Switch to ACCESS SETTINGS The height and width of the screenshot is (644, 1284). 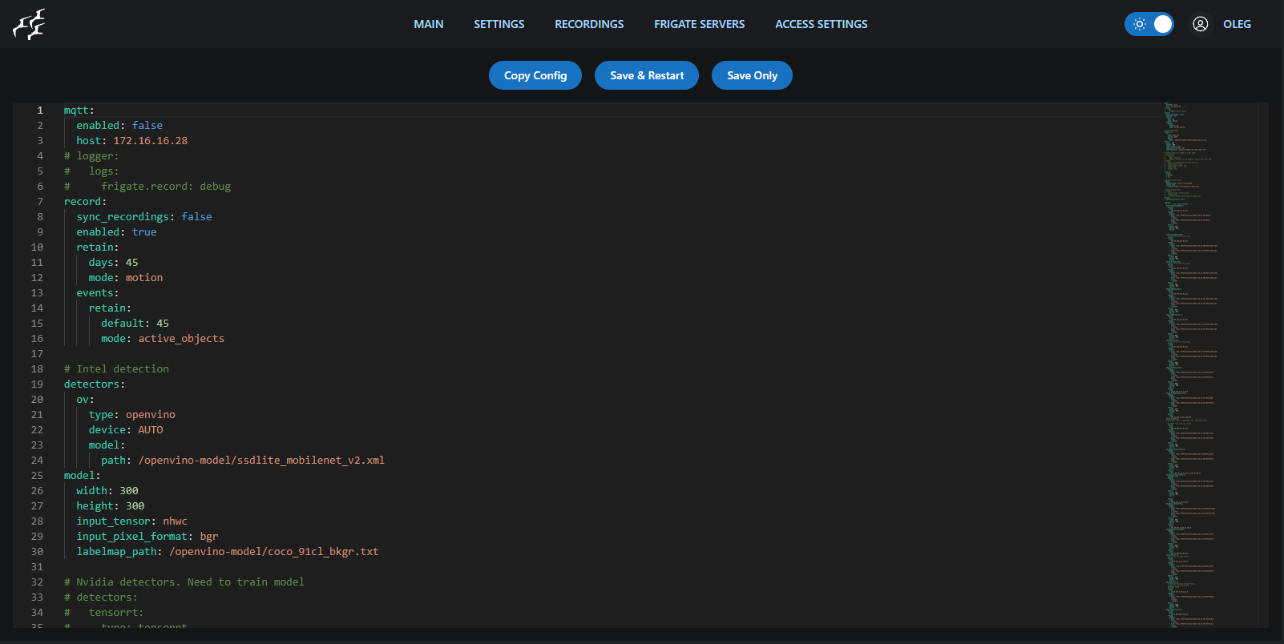click(x=821, y=24)
